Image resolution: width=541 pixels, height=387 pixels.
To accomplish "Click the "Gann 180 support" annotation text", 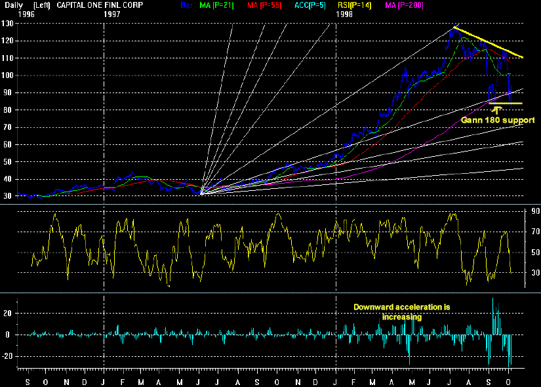I will coord(498,120).
